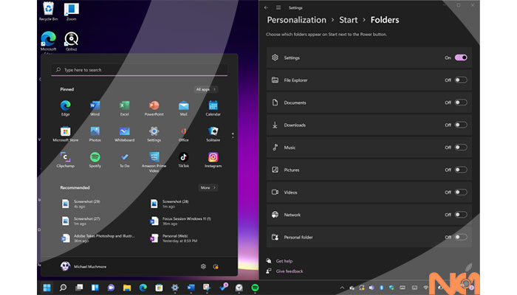
Task: Open recommended Screenshot (28) file
Action: 169,204
